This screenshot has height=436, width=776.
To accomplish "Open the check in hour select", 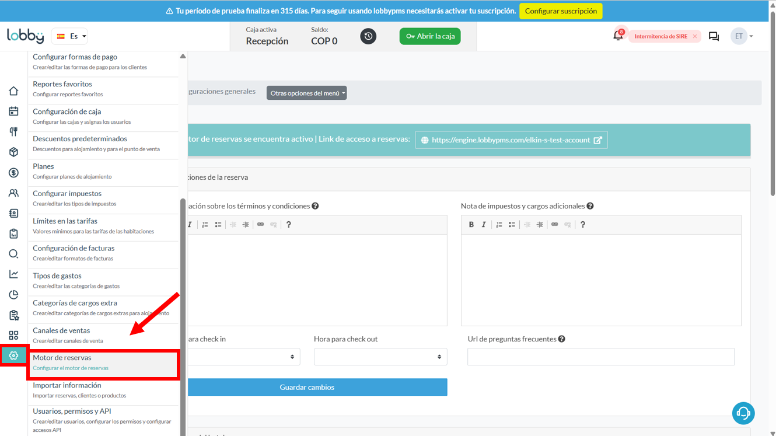I will (x=243, y=357).
